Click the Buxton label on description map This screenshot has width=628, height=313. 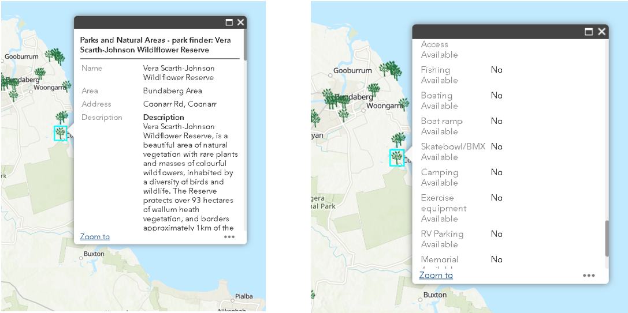[x=94, y=254]
